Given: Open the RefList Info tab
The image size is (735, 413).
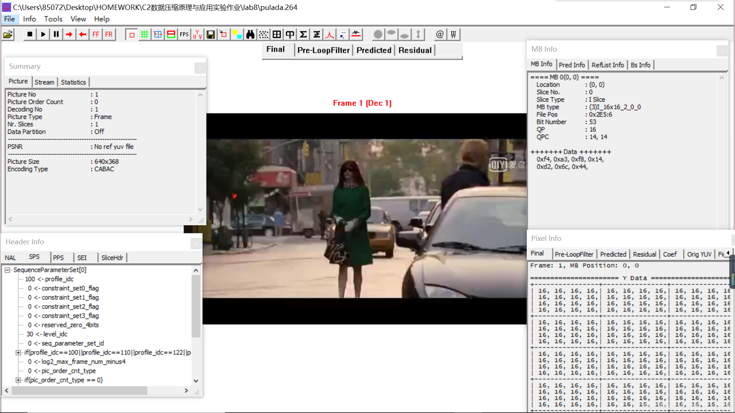Looking at the screenshot, I should click(608, 65).
